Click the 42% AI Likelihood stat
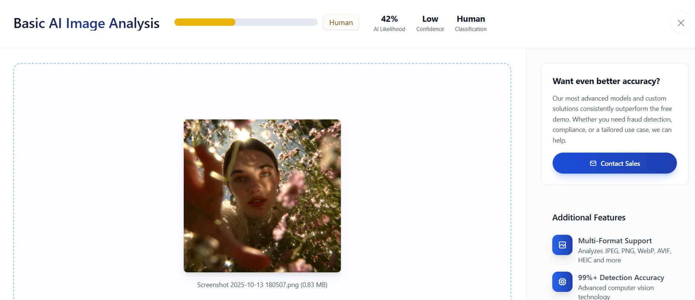The width and height of the screenshot is (695, 300). tap(389, 23)
